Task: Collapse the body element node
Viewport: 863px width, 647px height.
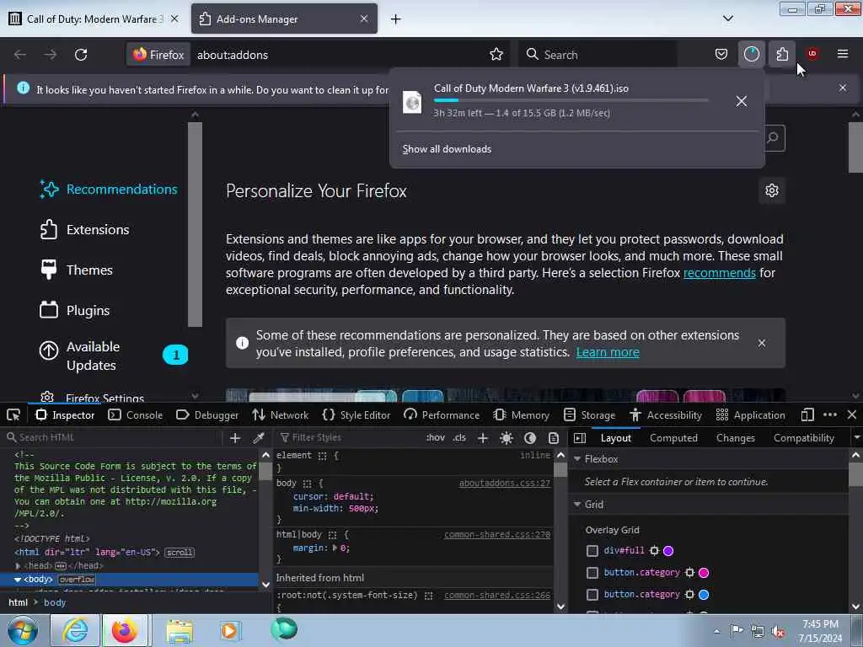Action: tap(18, 580)
